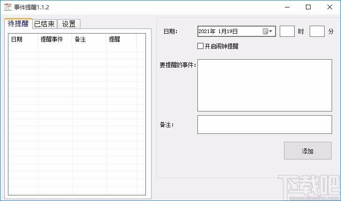Open the date picker calendar dropdown
341x201 pixels.
coord(268,31)
